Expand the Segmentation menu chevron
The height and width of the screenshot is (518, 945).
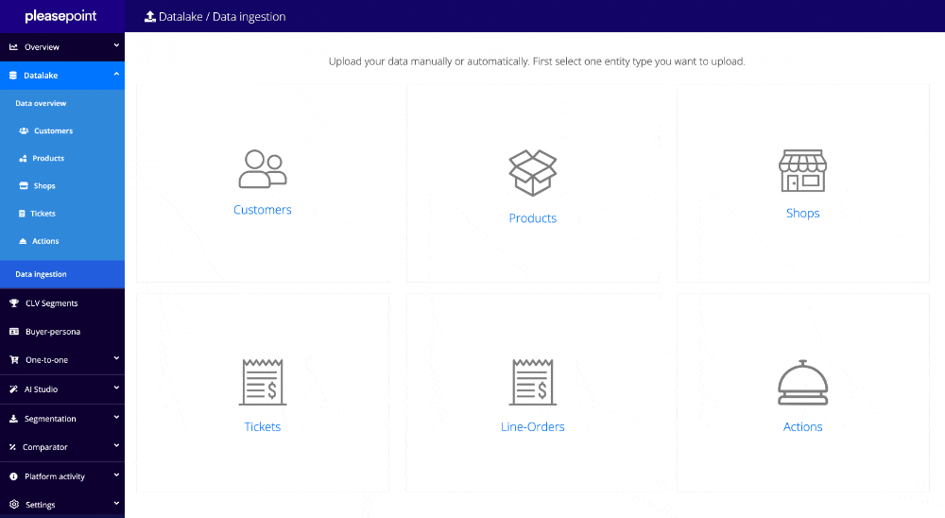click(116, 417)
